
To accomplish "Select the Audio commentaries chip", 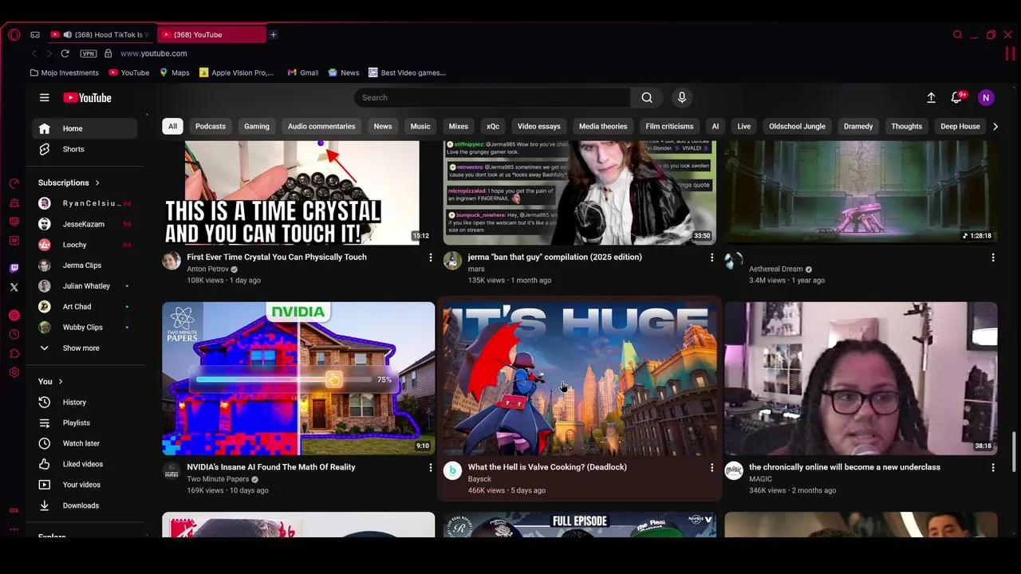I will coord(321,126).
